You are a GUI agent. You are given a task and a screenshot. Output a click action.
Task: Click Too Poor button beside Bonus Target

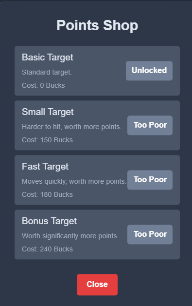click(x=150, y=234)
